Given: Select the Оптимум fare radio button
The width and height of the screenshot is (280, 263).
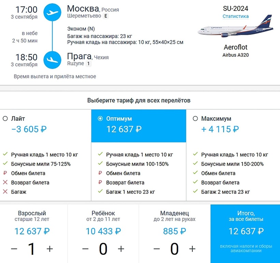Looking at the screenshot, I should [x=100, y=119].
